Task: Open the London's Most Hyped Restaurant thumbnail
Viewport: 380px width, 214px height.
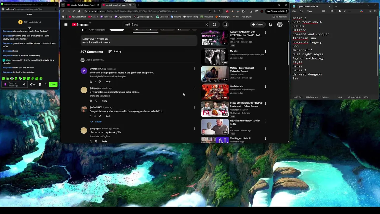Action: pos(215,109)
